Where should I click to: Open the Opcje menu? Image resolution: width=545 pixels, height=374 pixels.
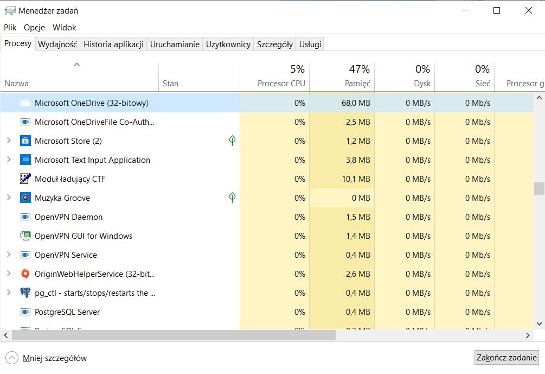34,27
